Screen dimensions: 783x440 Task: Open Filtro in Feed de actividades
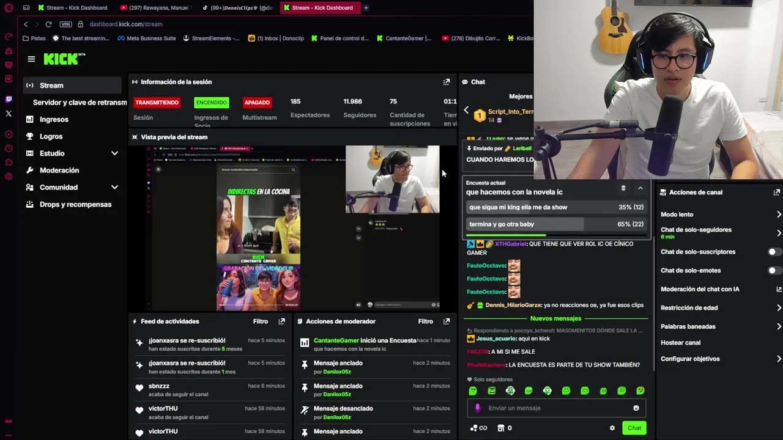tap(261, 321)
